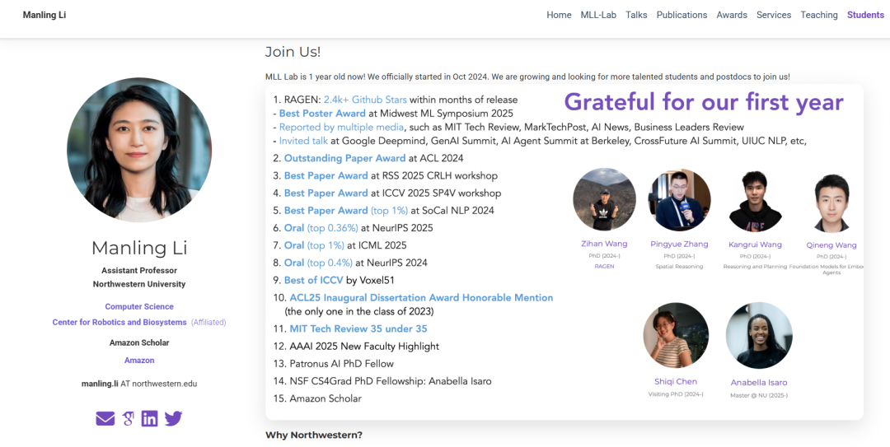Open the Google Scholar profile icon
Screen dimensions: 890x447
pos(128,418)
